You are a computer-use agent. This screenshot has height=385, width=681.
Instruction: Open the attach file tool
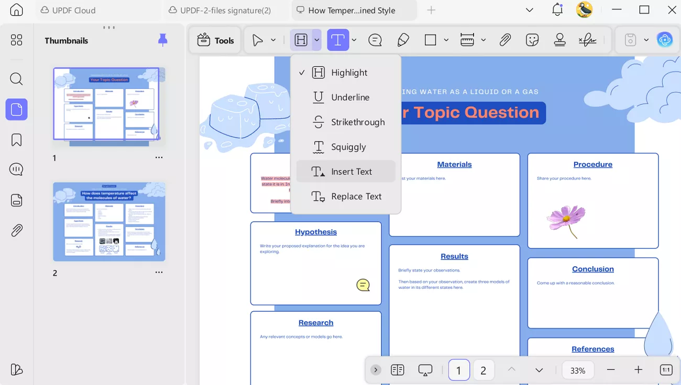[505, 40]
